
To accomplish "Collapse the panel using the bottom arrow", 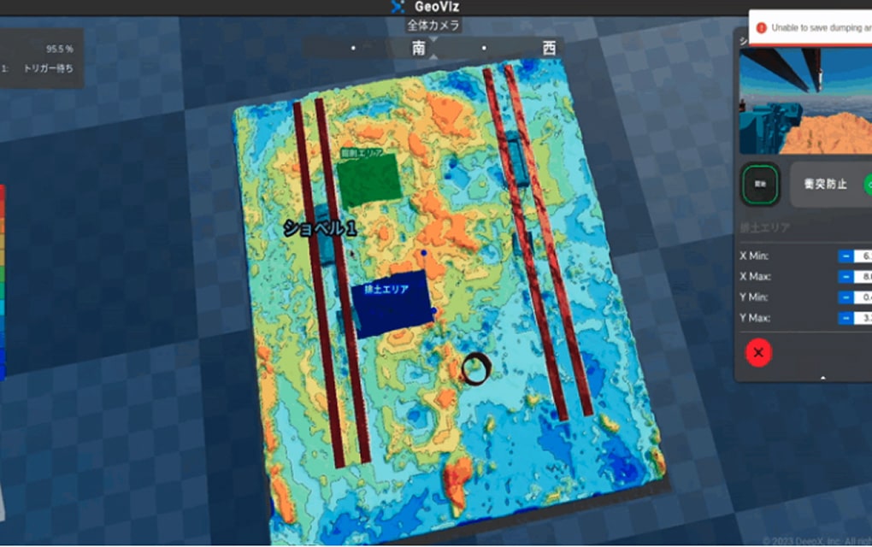I will point(822,376).
